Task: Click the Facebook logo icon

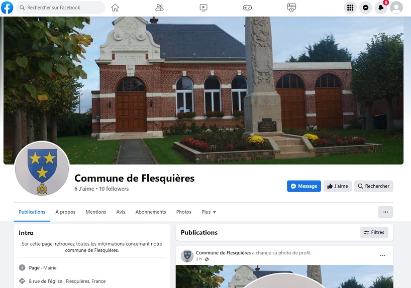Action: point(7,8)
